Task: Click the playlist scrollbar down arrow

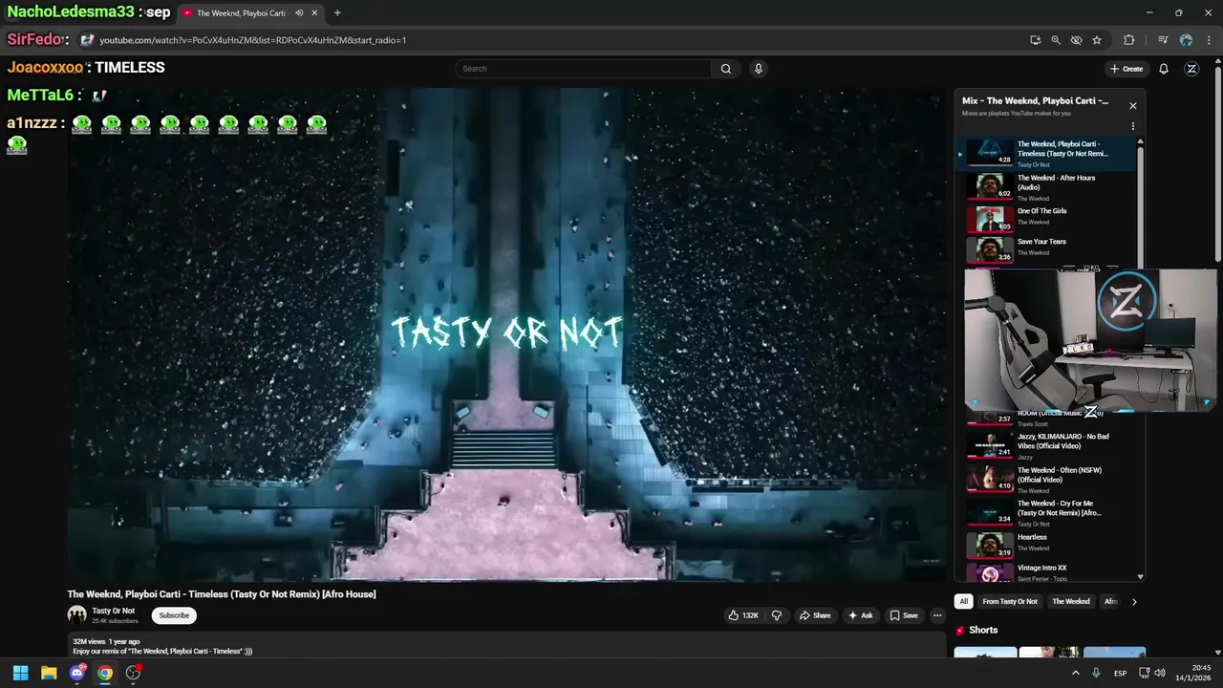Action: pyautogui.click(x=1140, y=576)
